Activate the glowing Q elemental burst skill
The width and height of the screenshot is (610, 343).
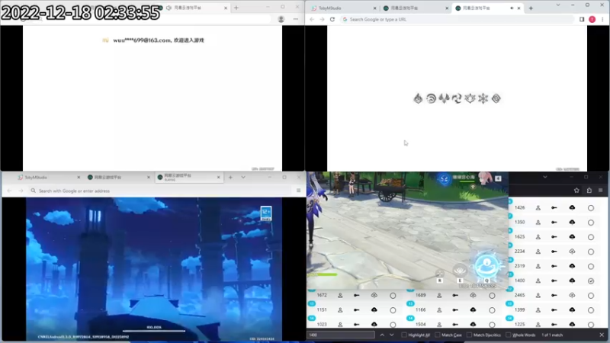click(x=486, y=266)
